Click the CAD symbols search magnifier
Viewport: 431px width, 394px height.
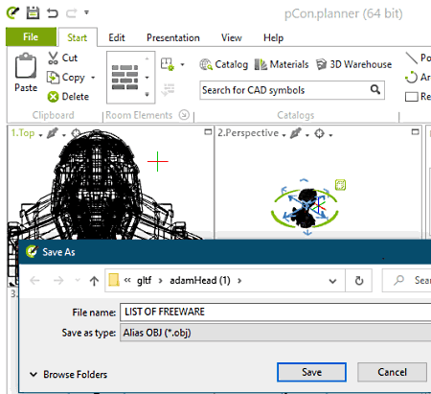point(375,90)
